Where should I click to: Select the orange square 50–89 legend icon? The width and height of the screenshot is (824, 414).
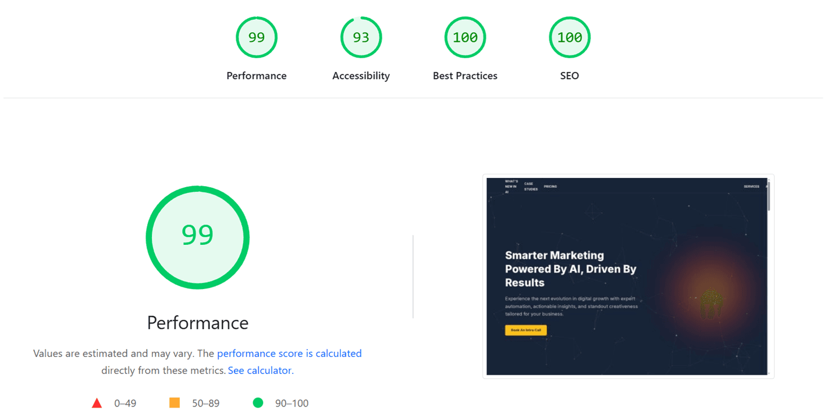[175, 402]
